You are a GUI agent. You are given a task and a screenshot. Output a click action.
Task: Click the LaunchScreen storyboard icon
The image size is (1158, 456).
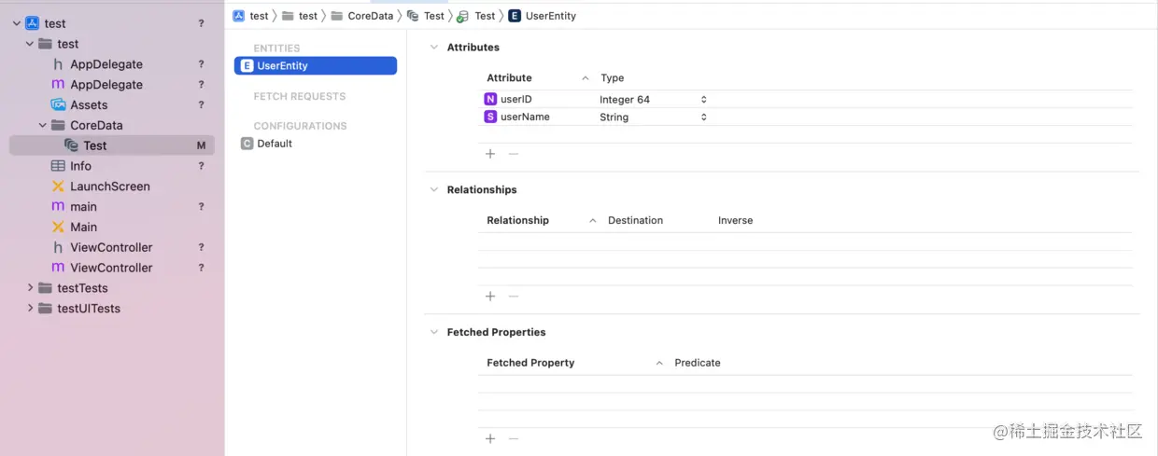pos(58,187)
